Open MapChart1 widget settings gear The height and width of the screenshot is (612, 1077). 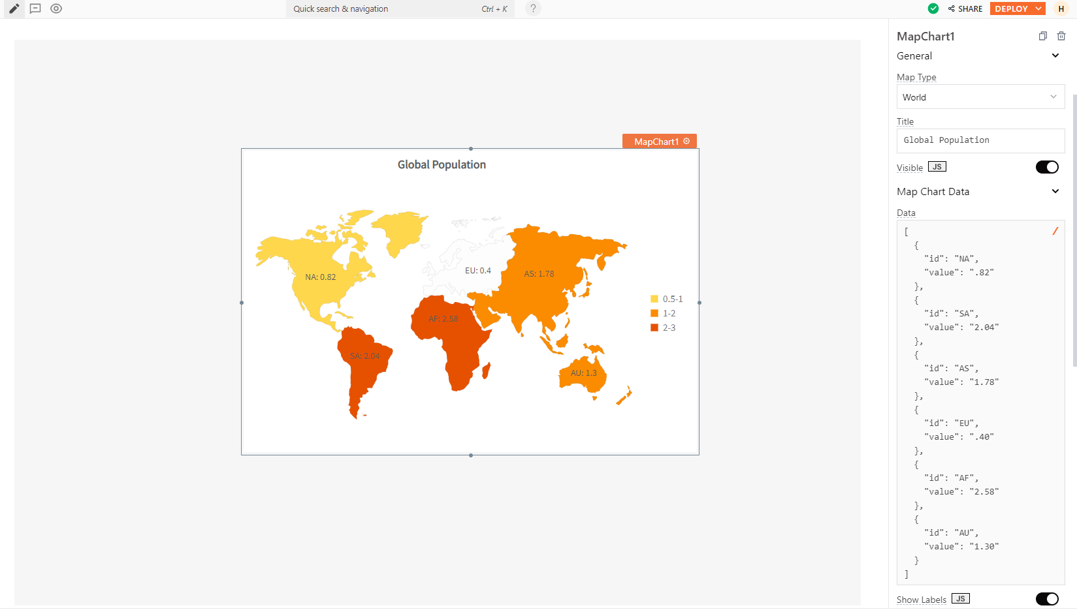[686, 141]
